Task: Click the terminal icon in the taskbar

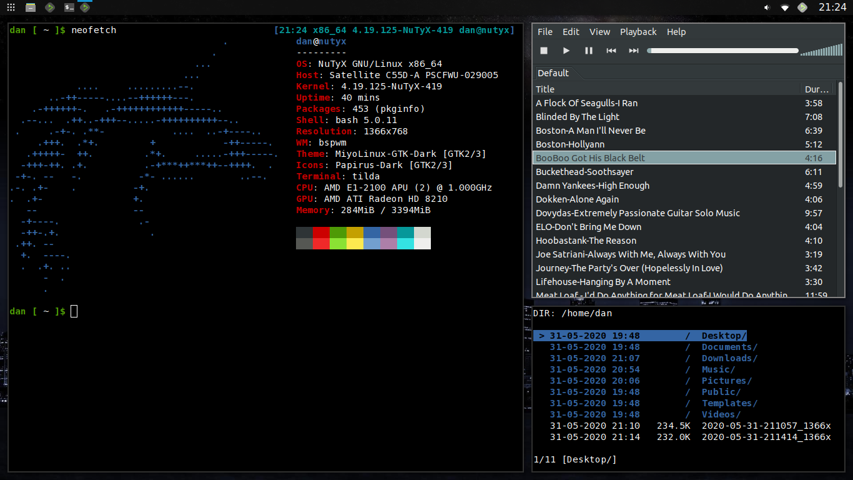Action: click(69, 7)
